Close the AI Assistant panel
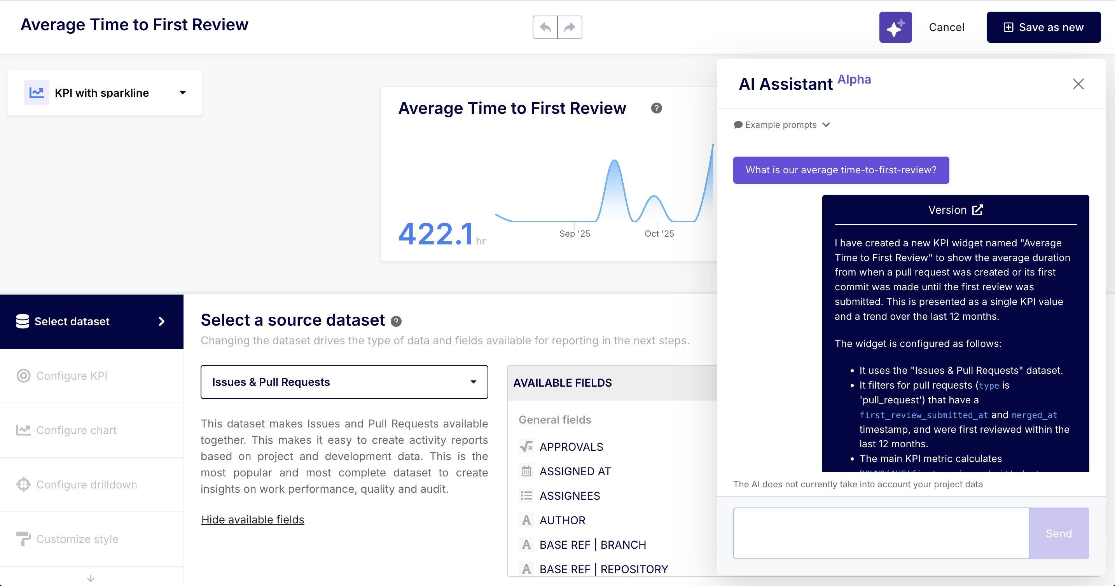1115x586 pixels. tap(1078, 84)
